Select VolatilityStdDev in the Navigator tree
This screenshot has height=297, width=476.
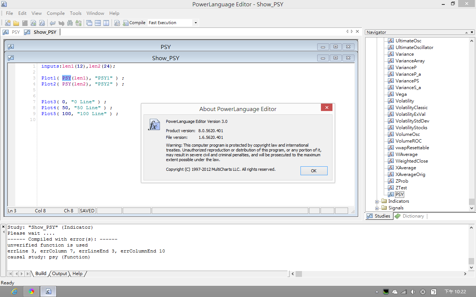click(412, 121)
